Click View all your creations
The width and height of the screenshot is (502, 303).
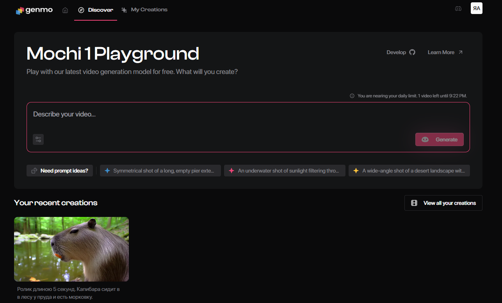[443, 203]
